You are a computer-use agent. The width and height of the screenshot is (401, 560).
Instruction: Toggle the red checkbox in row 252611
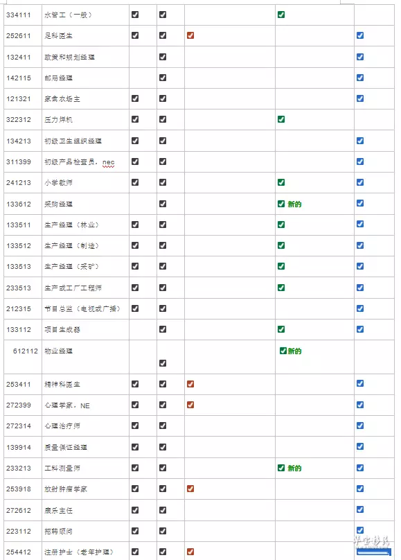190,35
